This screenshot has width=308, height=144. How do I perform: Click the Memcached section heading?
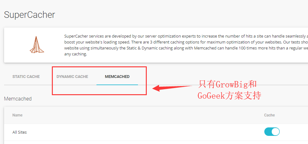18,99
